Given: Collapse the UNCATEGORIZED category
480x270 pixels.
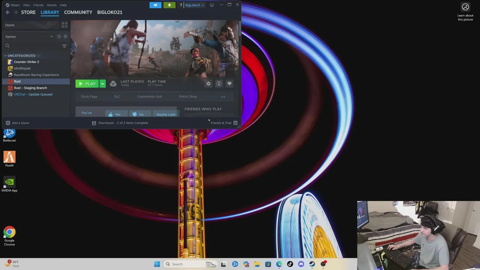Looking at the screenshot, I should tap(5, 56).
